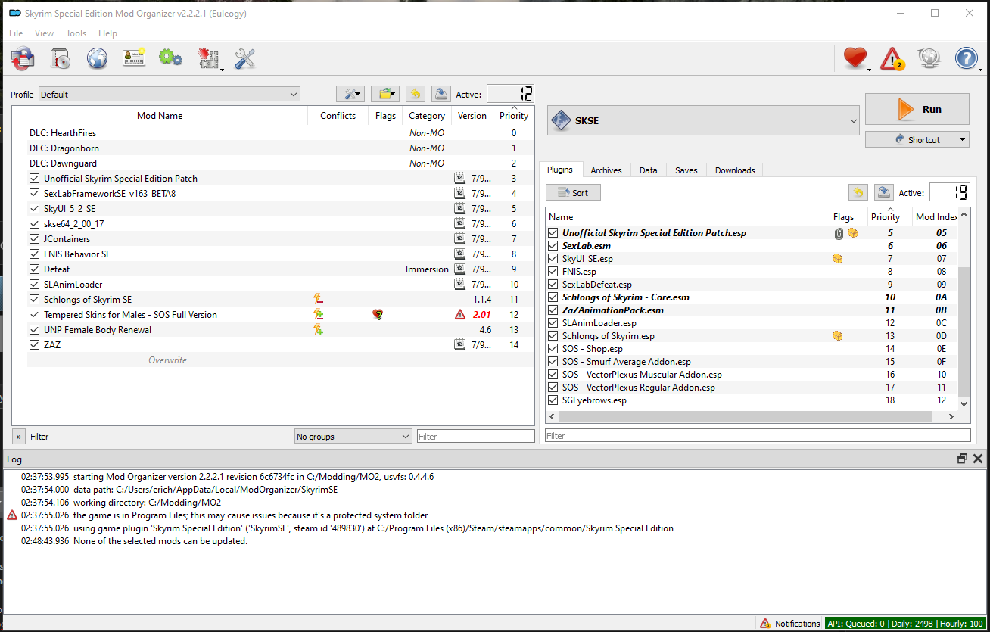
Task: Open the executables gears icon
Action: [x=170, y=58]
